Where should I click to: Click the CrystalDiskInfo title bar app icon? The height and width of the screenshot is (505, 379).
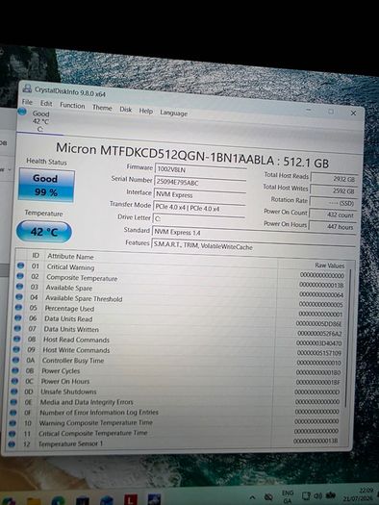pos(27,88)
